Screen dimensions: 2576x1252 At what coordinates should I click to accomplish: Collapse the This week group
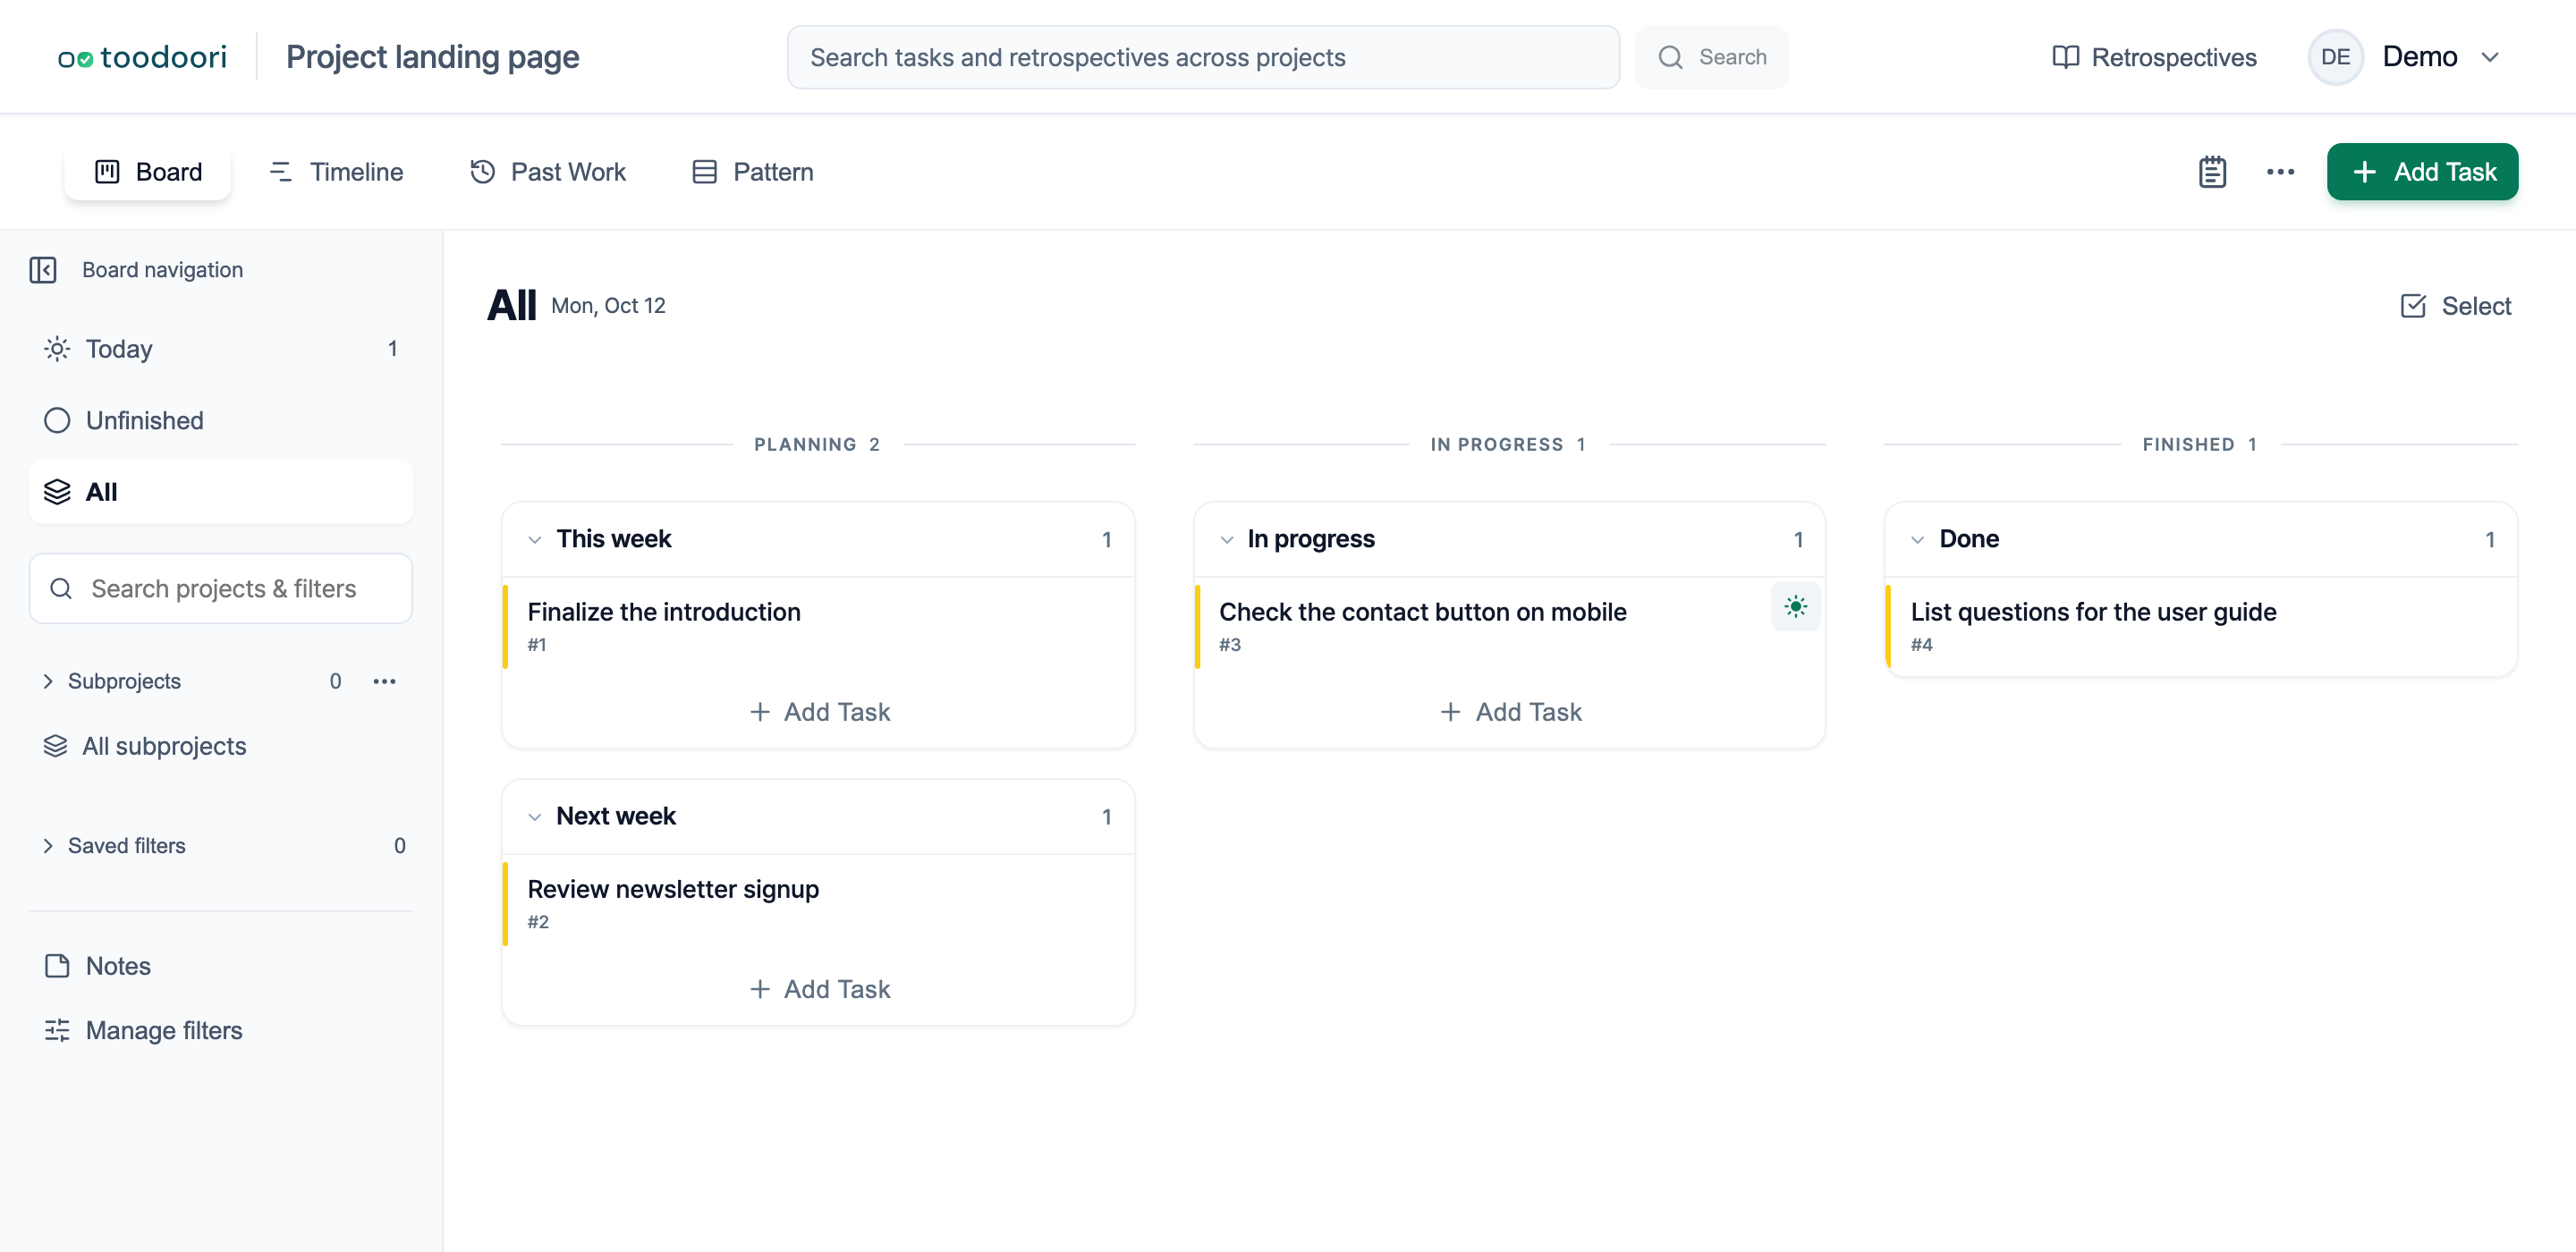click(x=534, y=540)
